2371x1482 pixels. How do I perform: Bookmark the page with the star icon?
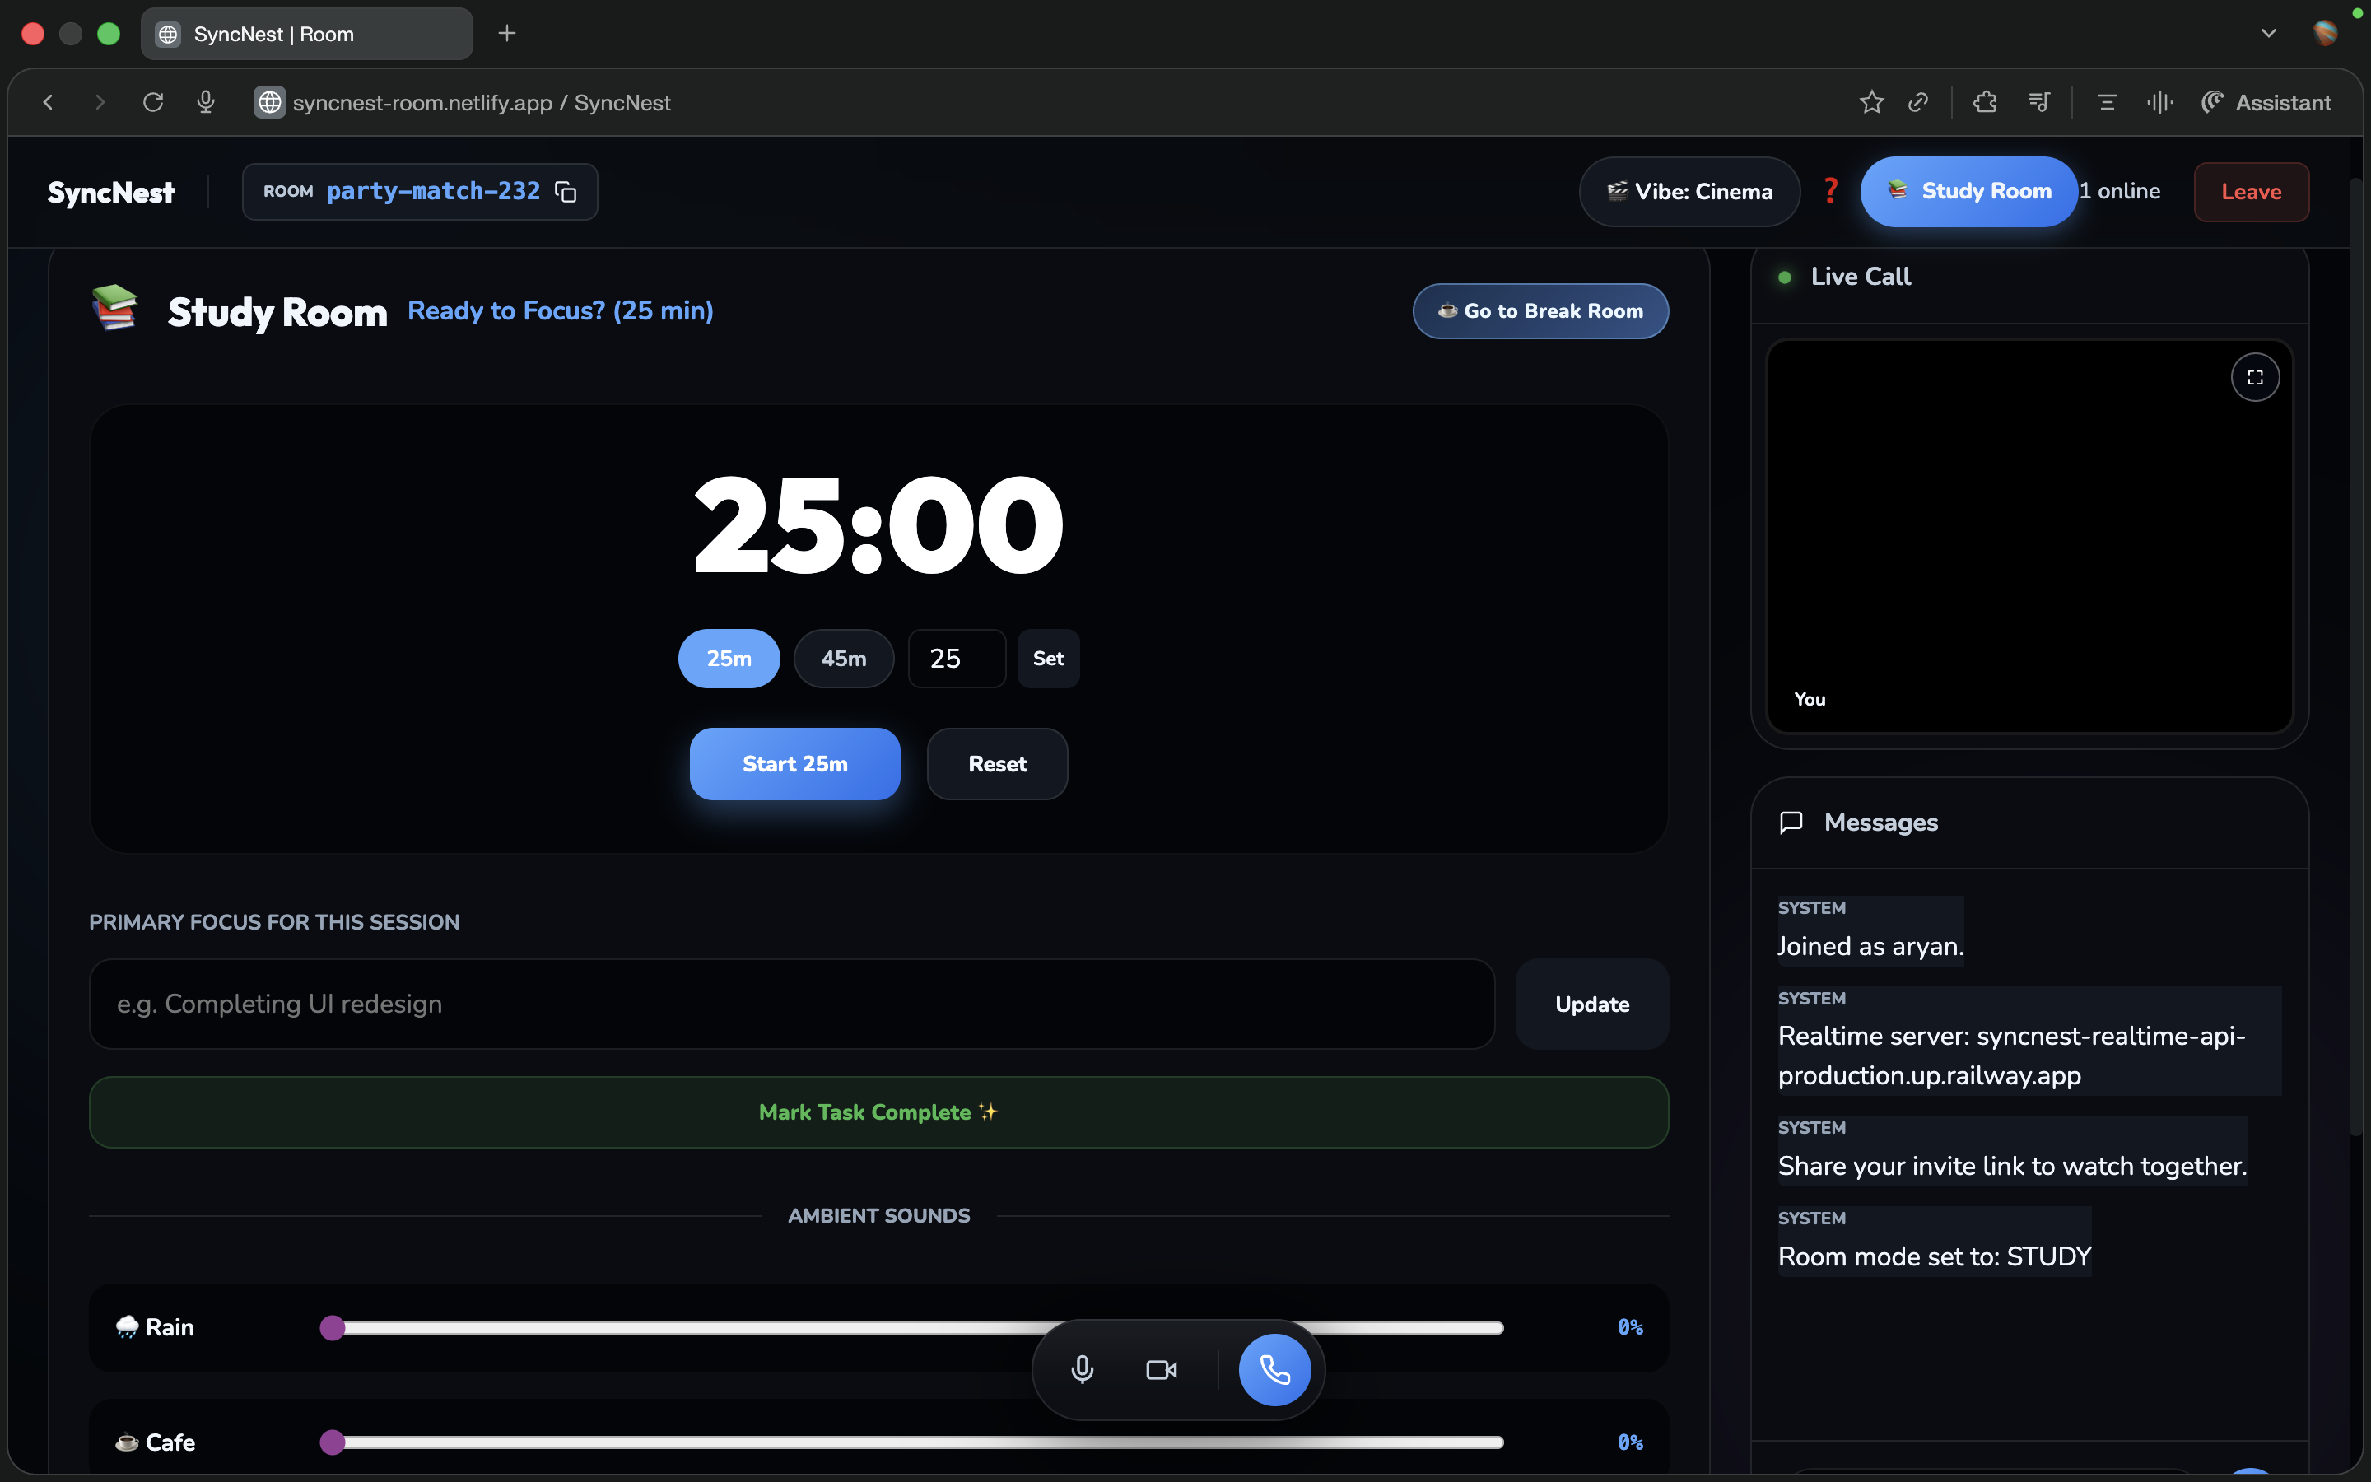tap(1871, 102)
